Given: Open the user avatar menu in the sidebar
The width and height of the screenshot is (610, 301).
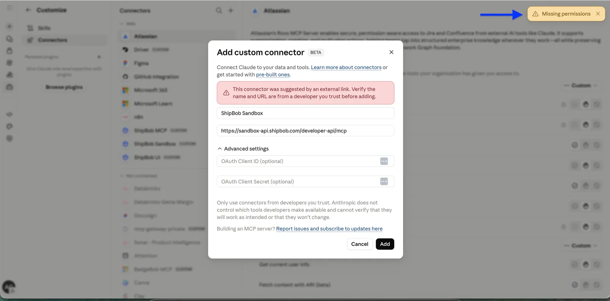Looking at the screenshot, I should 9,287.
